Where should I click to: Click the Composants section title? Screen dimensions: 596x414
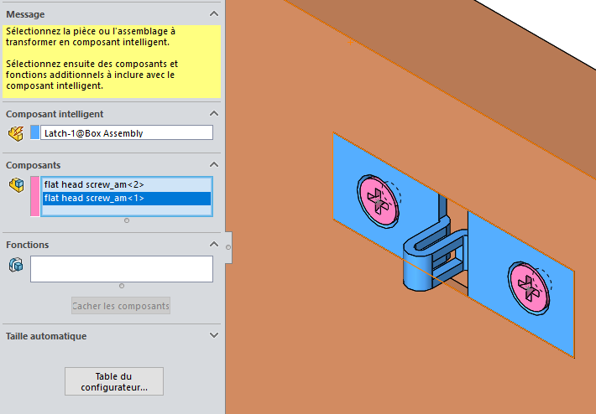(33, 165)
